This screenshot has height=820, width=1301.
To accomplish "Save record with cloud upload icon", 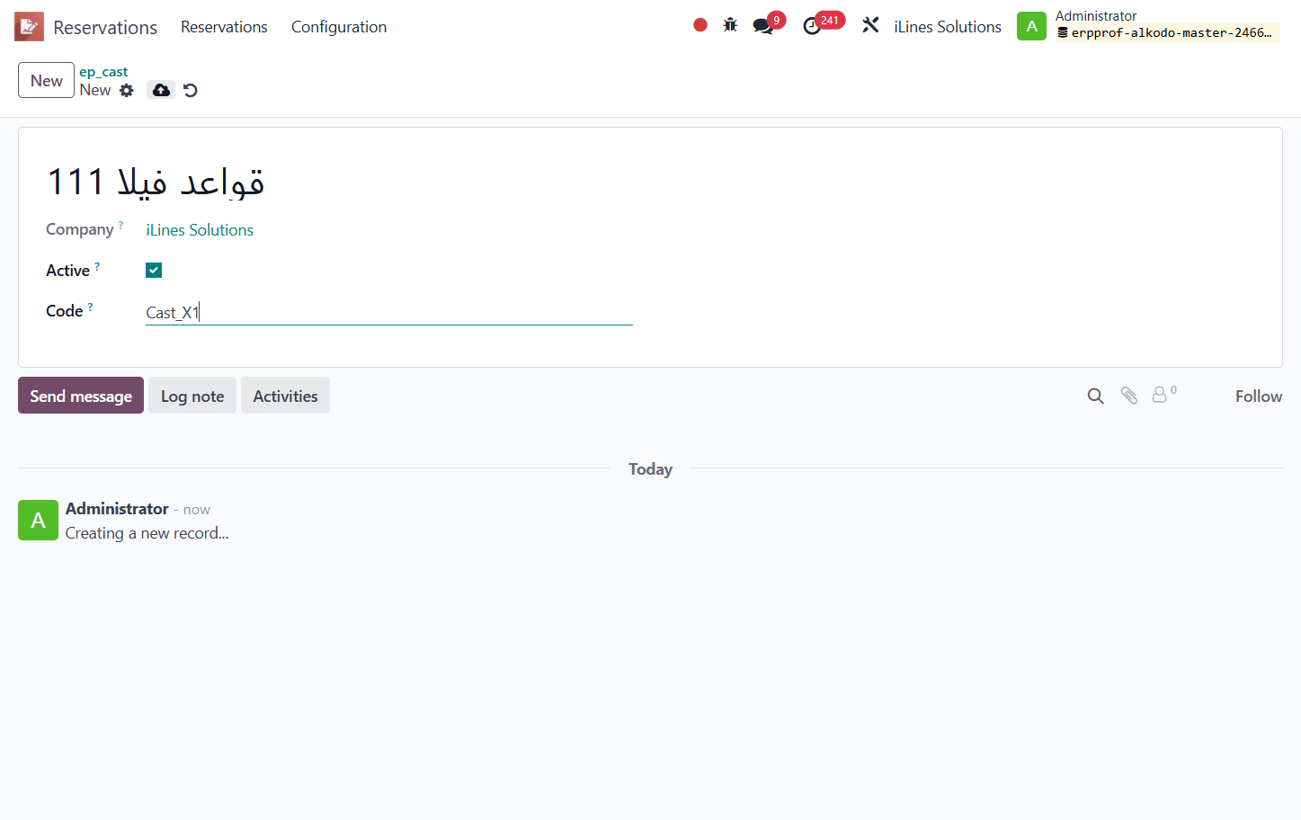I will 161,90.
